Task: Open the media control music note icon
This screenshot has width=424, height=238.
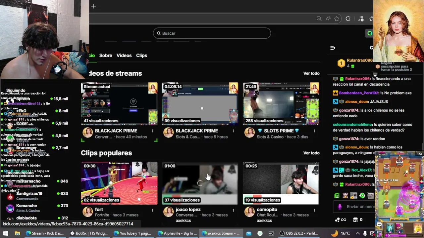Action: [361, 19]
